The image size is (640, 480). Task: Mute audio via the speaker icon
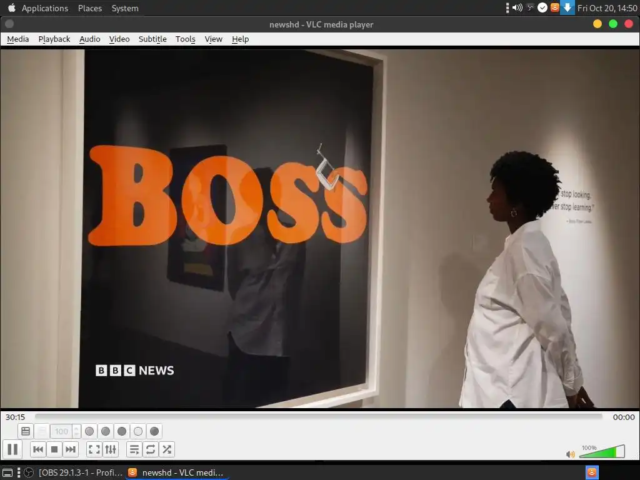[x=570, y=454]
